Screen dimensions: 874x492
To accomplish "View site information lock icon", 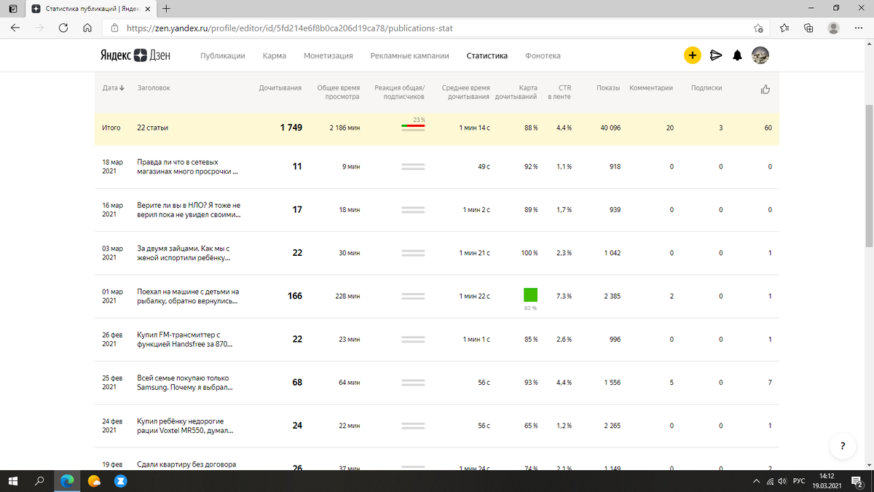I will pyautogui.click(x=114, y=28).
